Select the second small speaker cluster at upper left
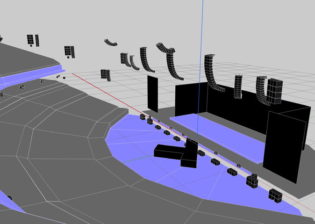Viewport: 315px width, 224px height. pyautogui.click(x=69, y=51)
